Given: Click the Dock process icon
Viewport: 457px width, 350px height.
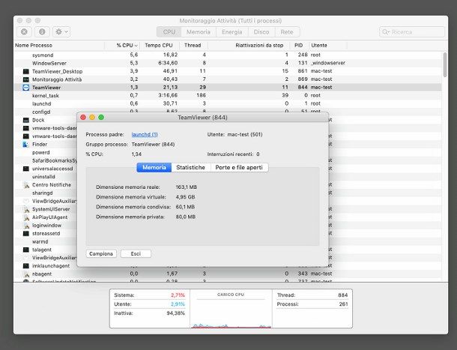Looking at the screenshot, I should coord(26,120).
